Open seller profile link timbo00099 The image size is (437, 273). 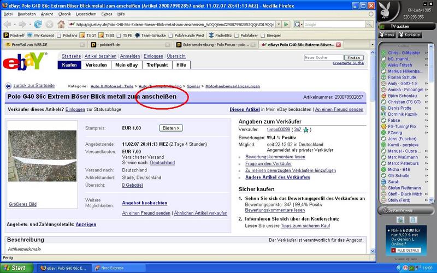279,129
